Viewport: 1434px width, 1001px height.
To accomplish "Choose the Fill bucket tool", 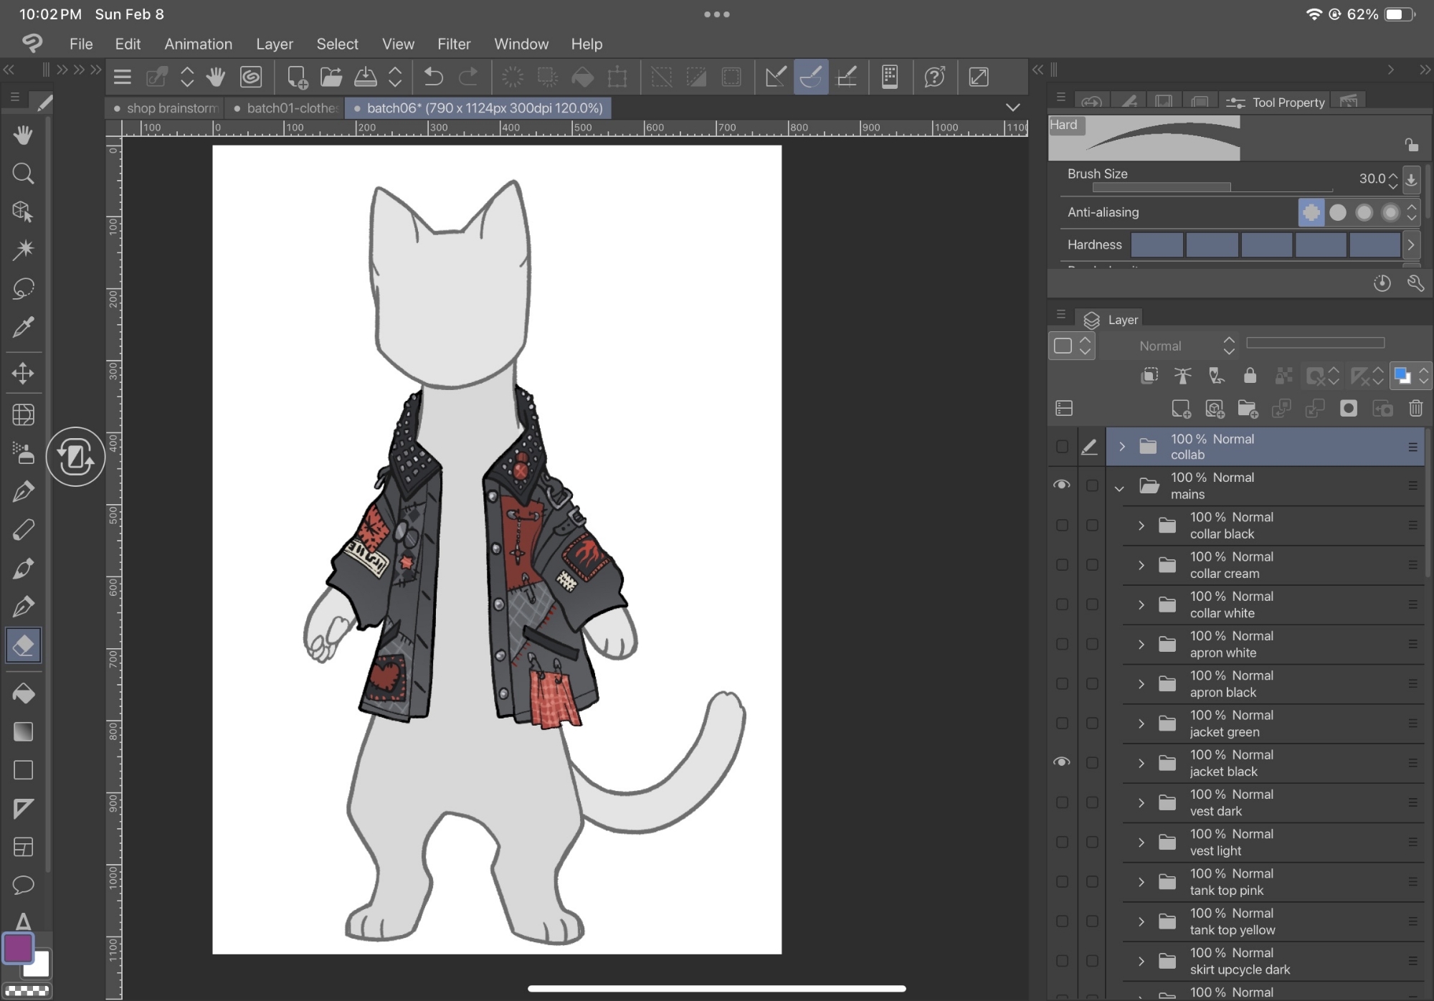I will point(23,693).
